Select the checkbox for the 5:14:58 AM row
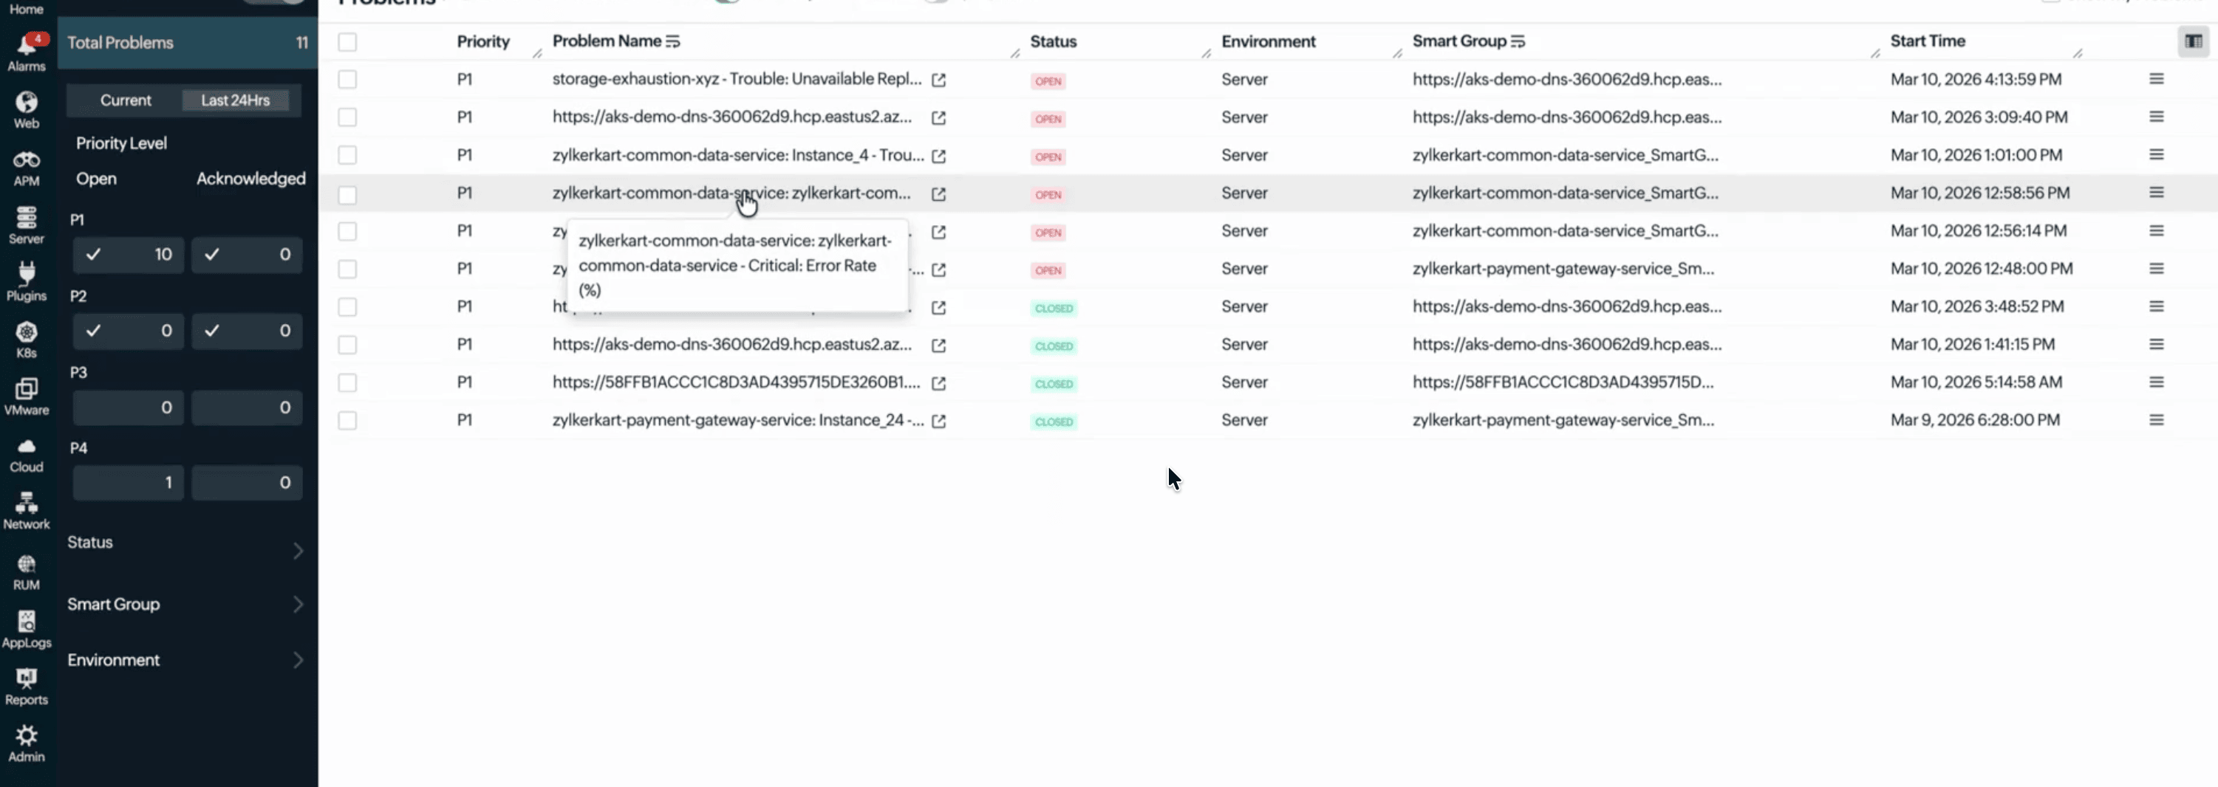The width and height of the screenshot is (2218, 787). coord(347,382)
